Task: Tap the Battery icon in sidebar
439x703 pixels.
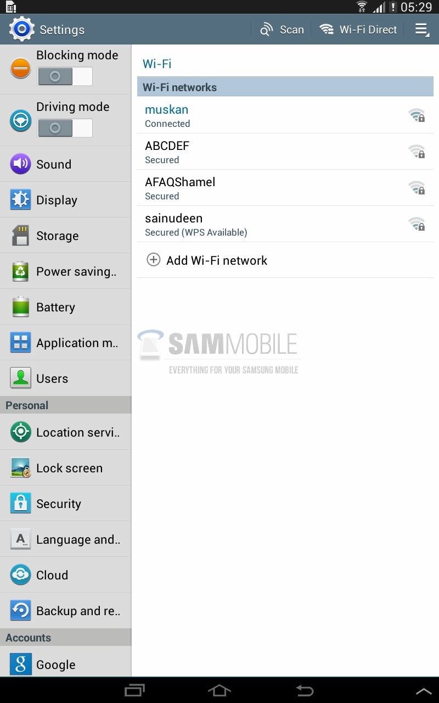Action: [20, 307]
